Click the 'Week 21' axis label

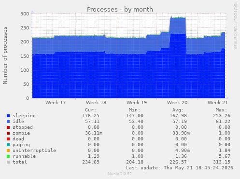tap(218, 103)
